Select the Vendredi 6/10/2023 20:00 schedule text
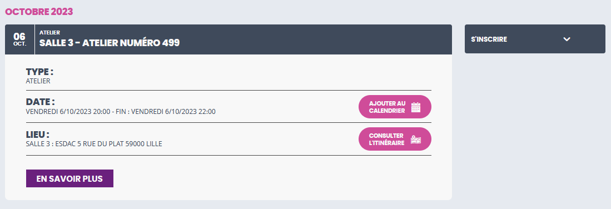This screenshot has height=209, width=611. pos(67,112)
